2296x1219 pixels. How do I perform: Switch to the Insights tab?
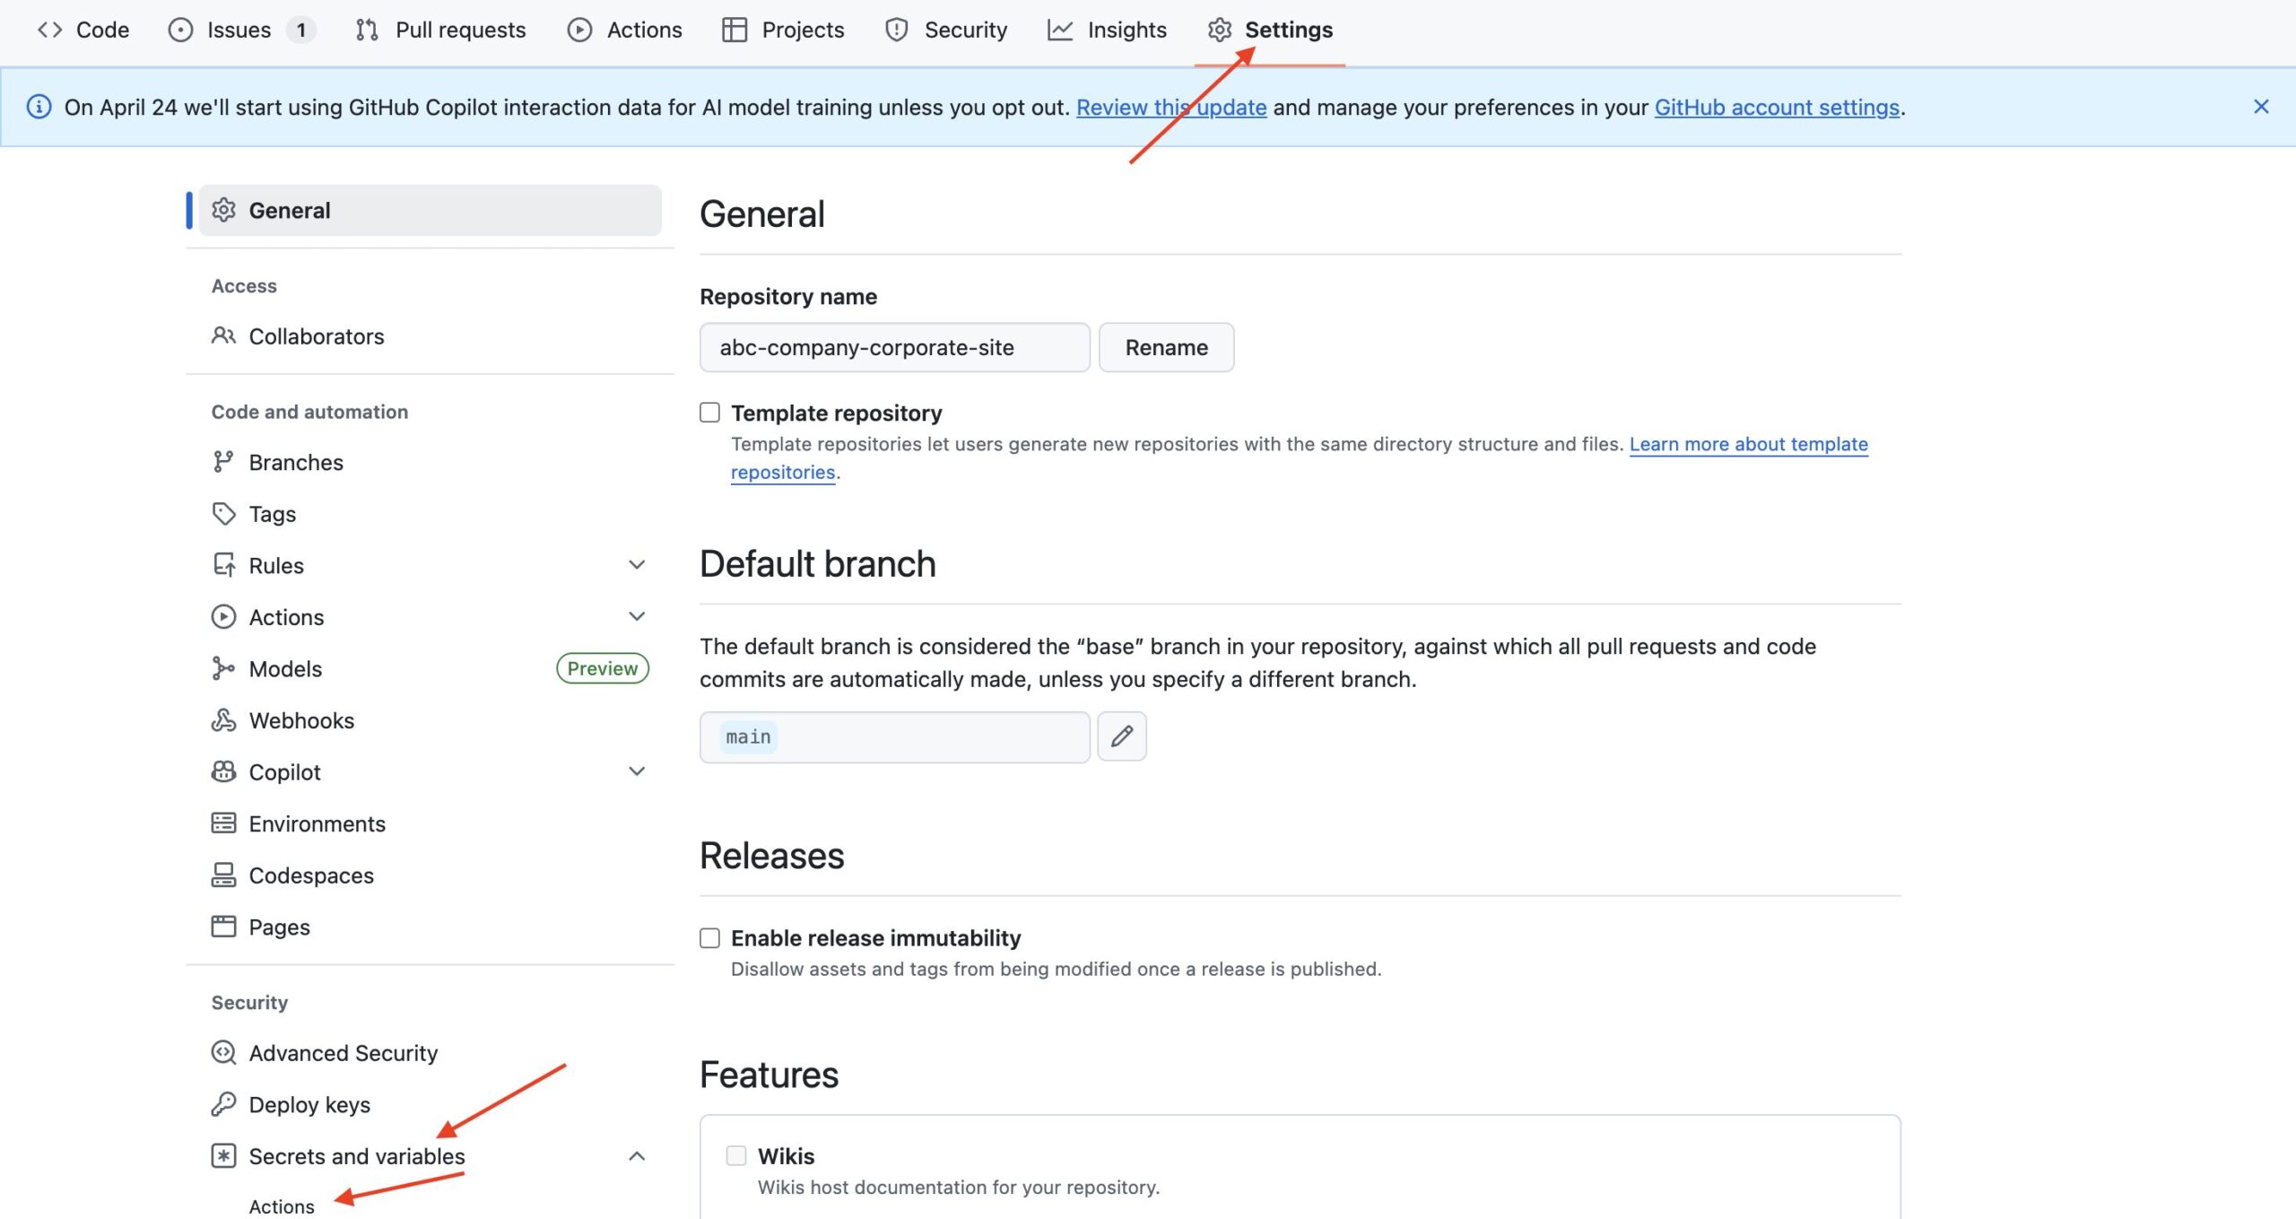[x=1107, y=30]
